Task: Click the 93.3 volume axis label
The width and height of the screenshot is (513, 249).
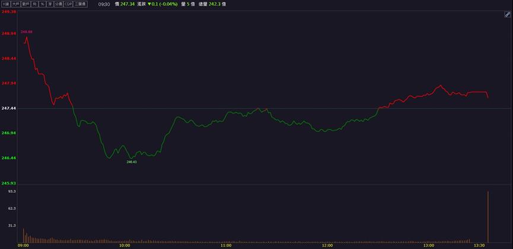Action: click(x=12, y=191)
